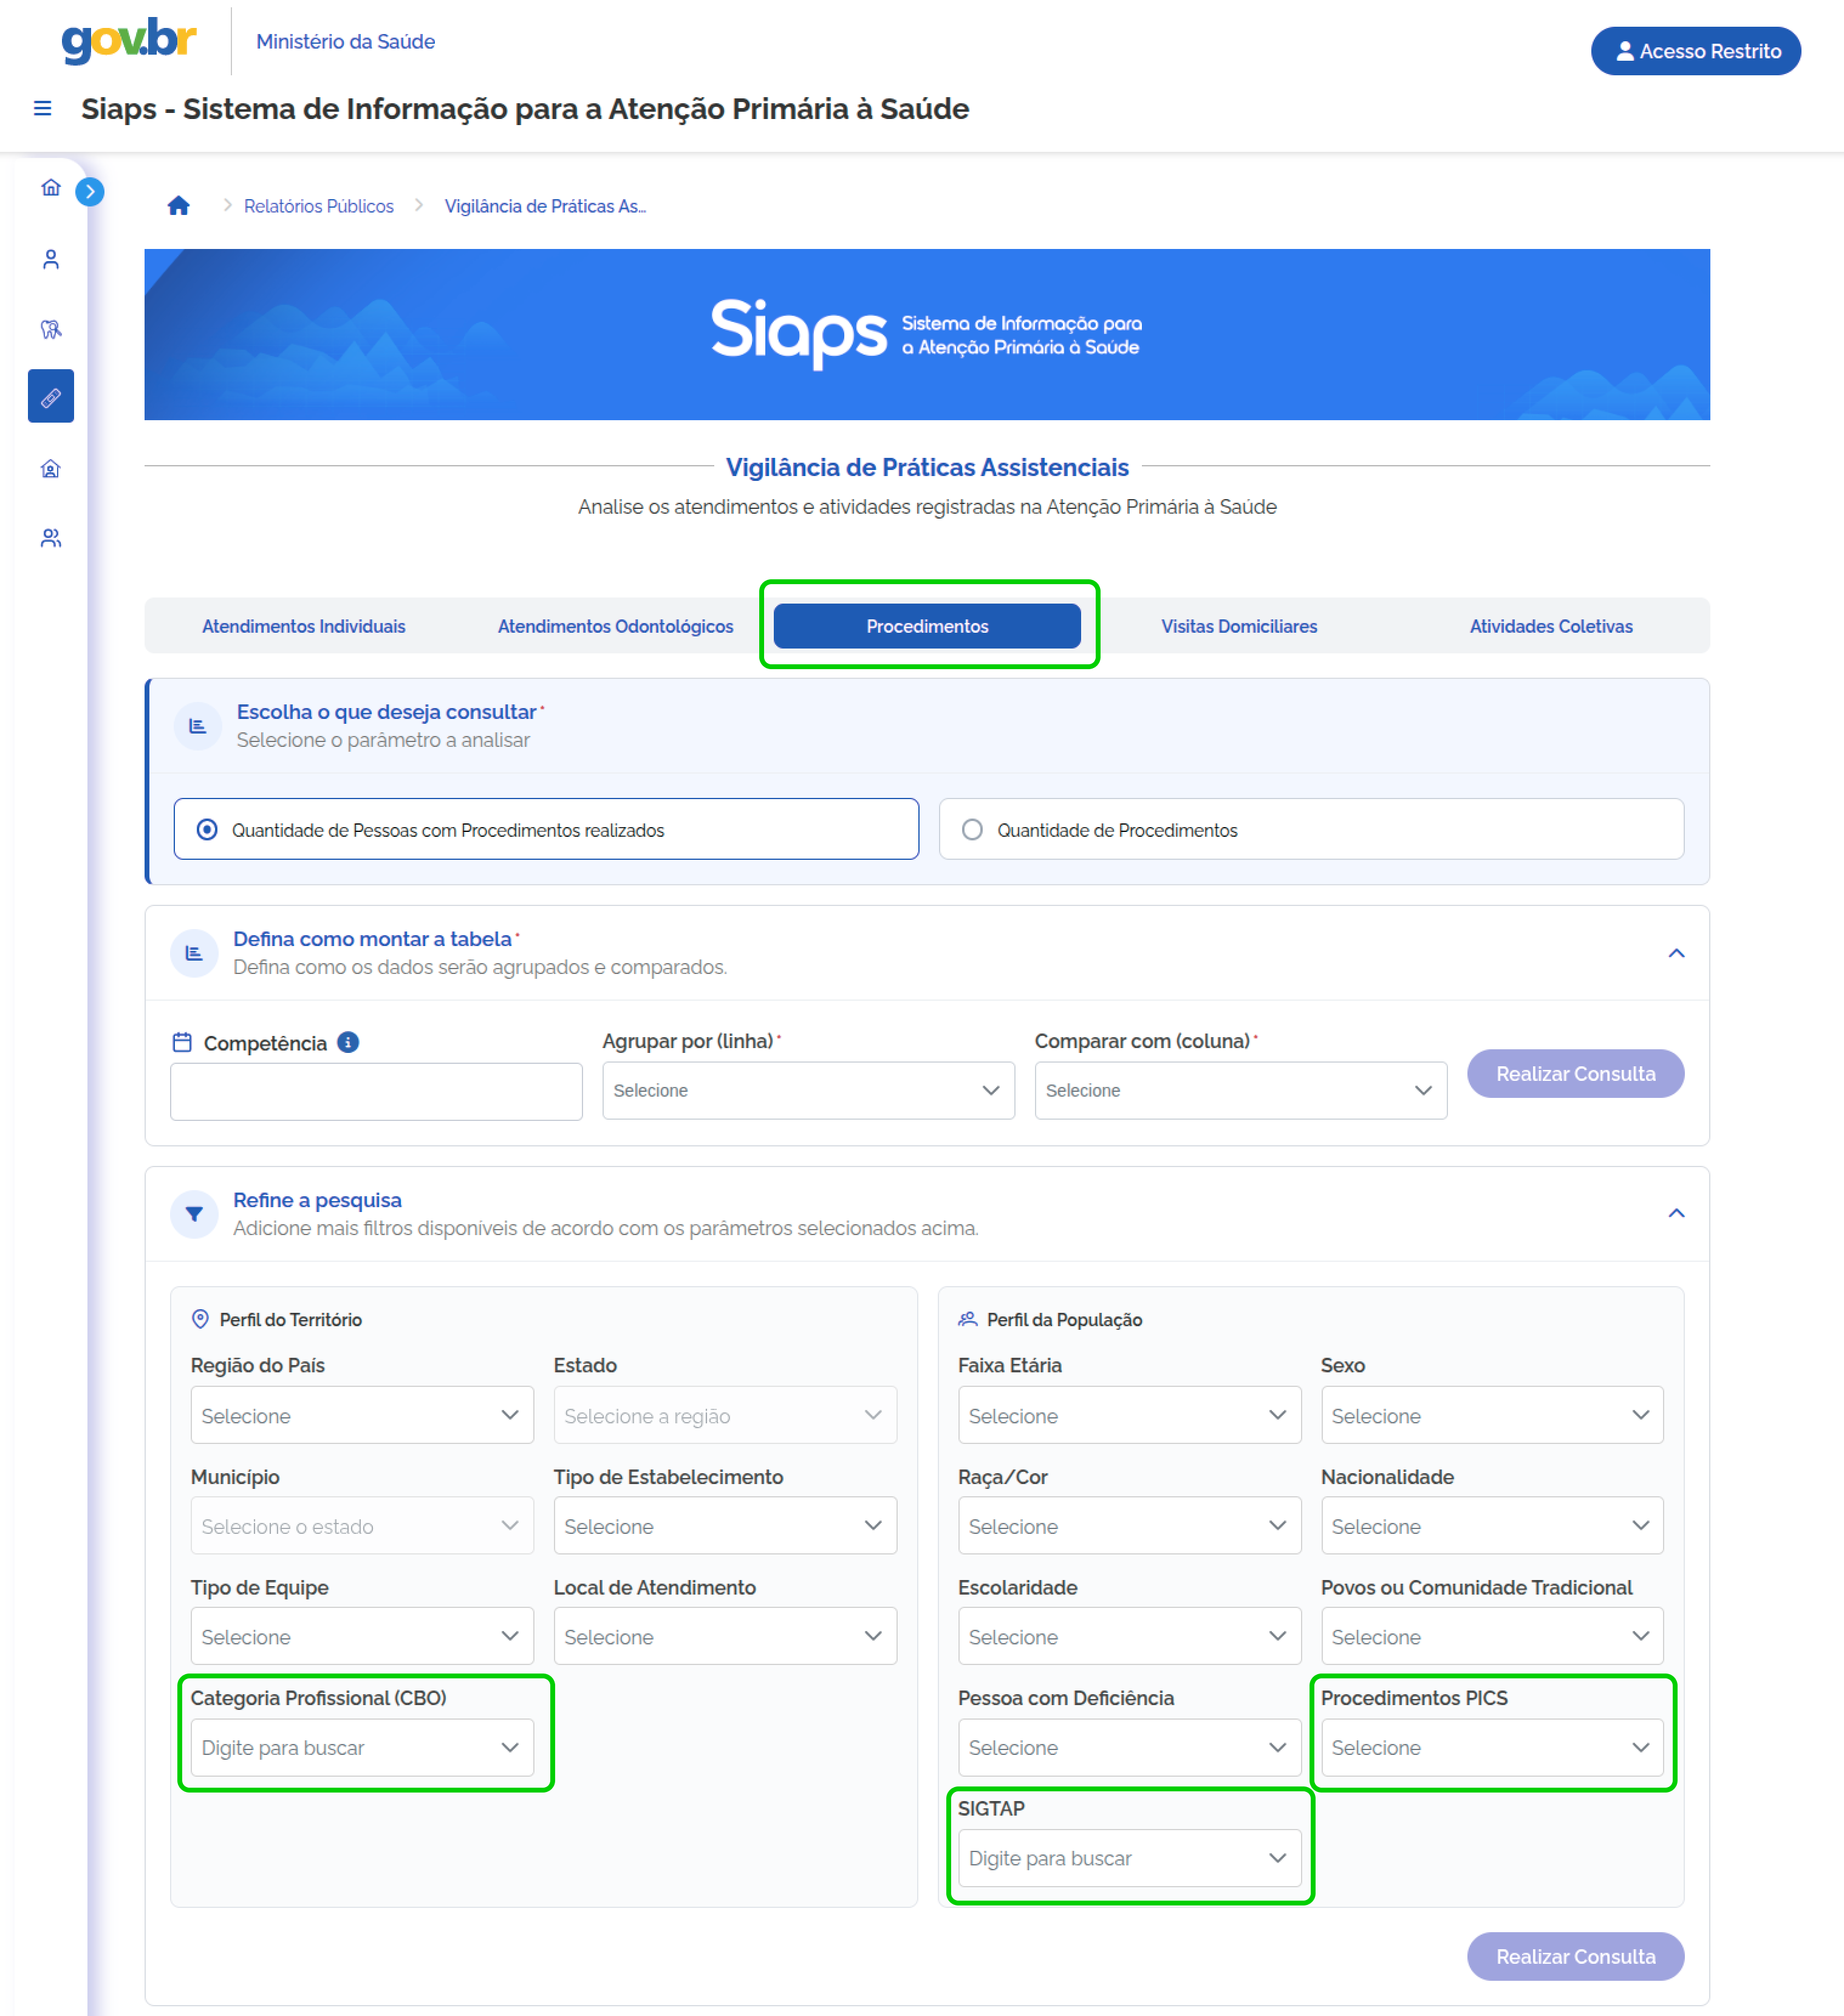Click the info icon next to Competência
This screenshot has height=2016, width=1844.
click(348, 1042)
